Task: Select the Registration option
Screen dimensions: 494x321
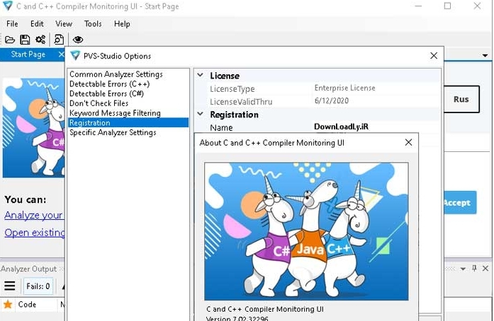Action: coord(128,122)
